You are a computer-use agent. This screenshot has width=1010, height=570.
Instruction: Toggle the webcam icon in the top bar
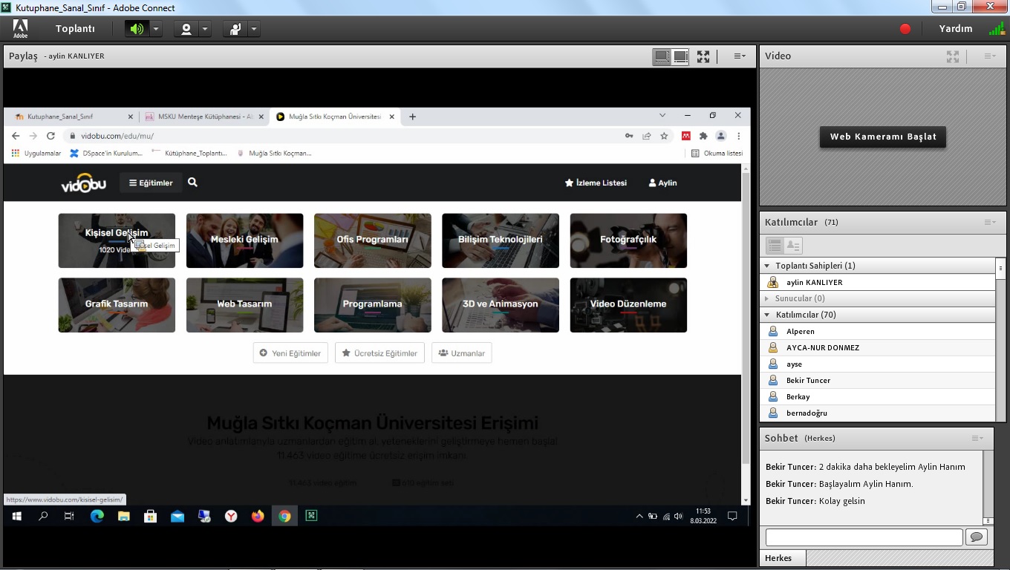(186, 29)
